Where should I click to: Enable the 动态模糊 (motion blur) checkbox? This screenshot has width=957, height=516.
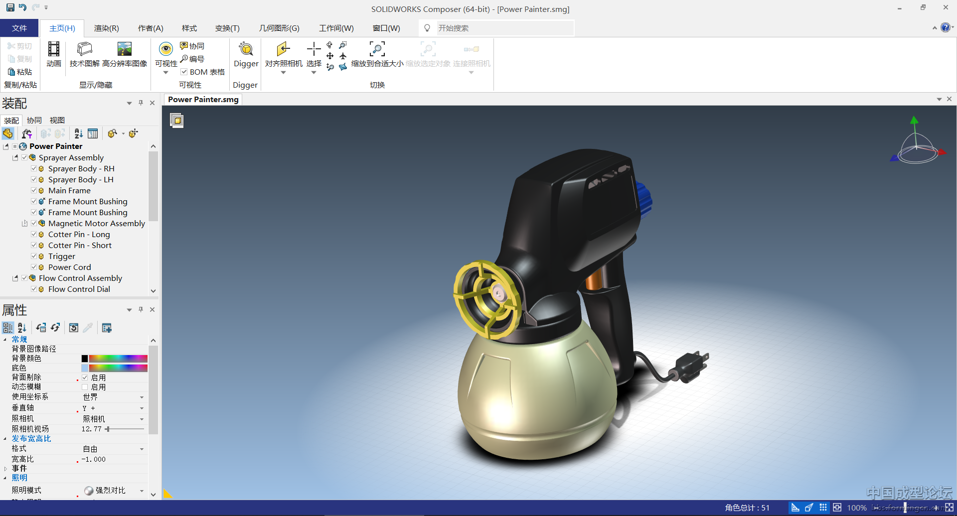[x=85, y=387]
